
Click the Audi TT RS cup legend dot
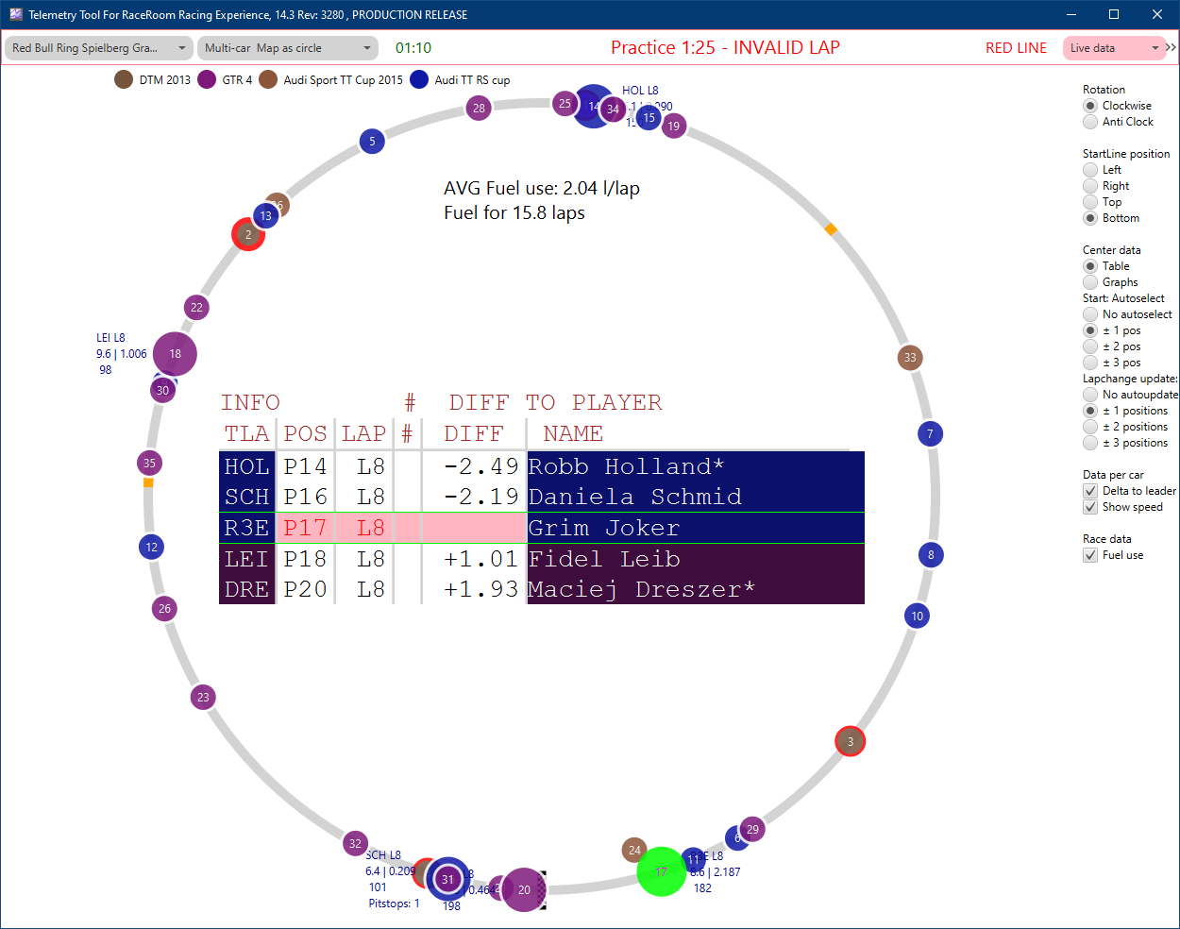click(x=418, y=80)
